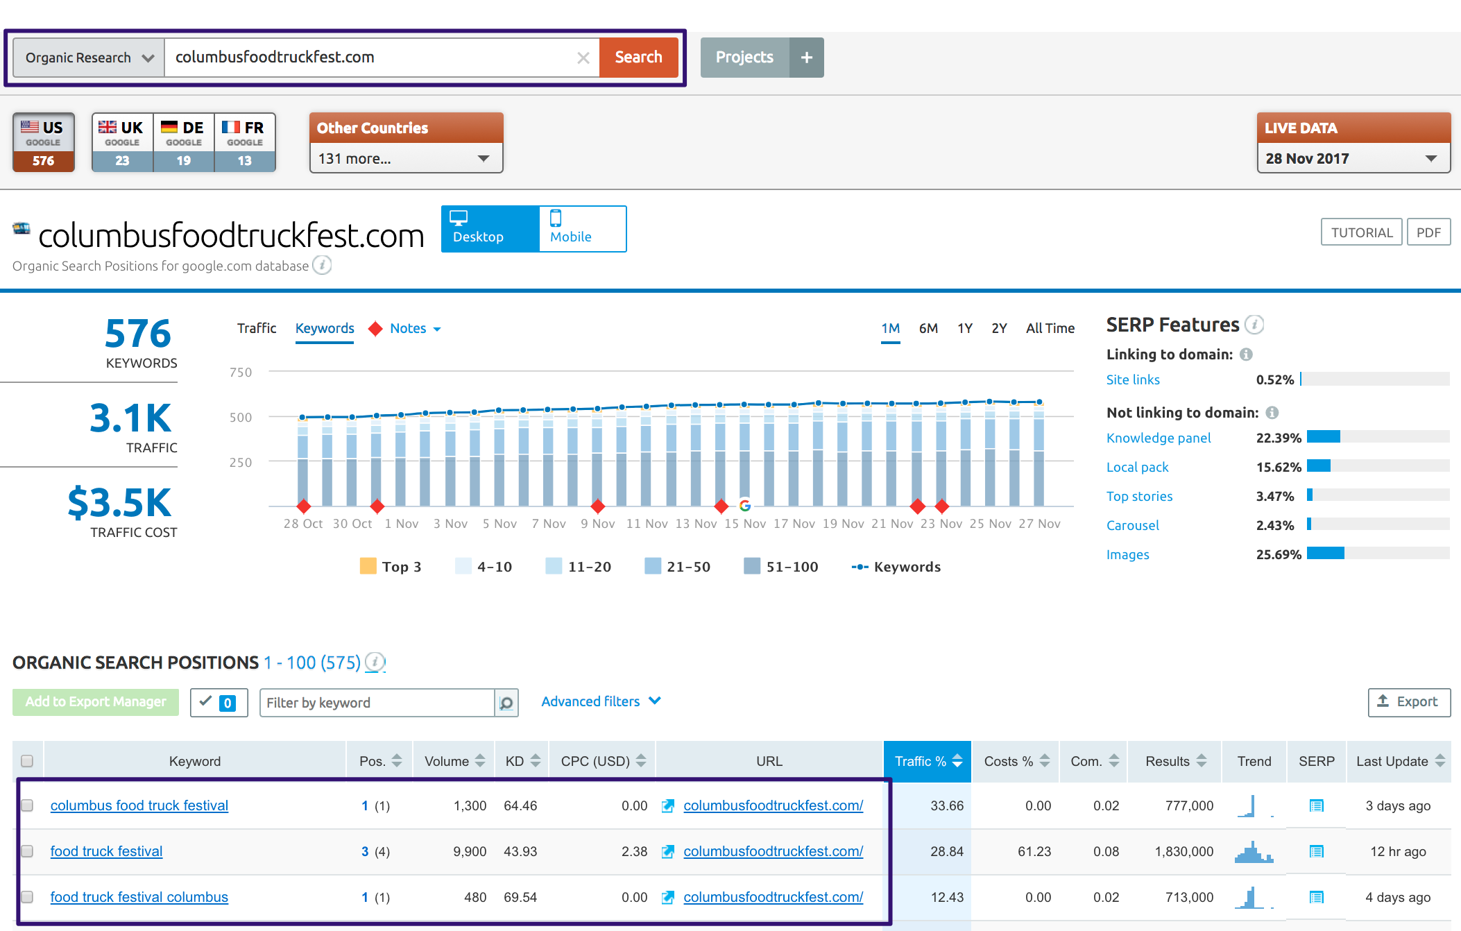
Task: Open info icon next to SERP Features
Action: [x=1254, y=324]
